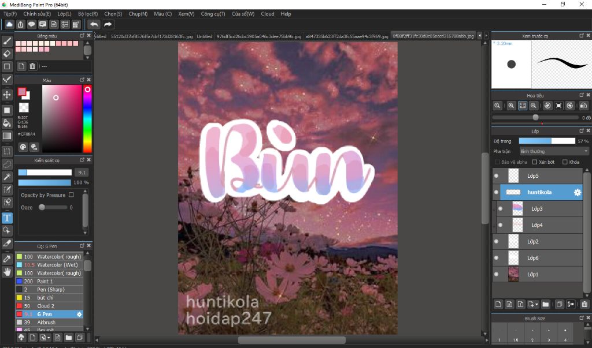This screenshot has width=592, height=348.
Task: Select the Move tool
Action: pos(7,94)
